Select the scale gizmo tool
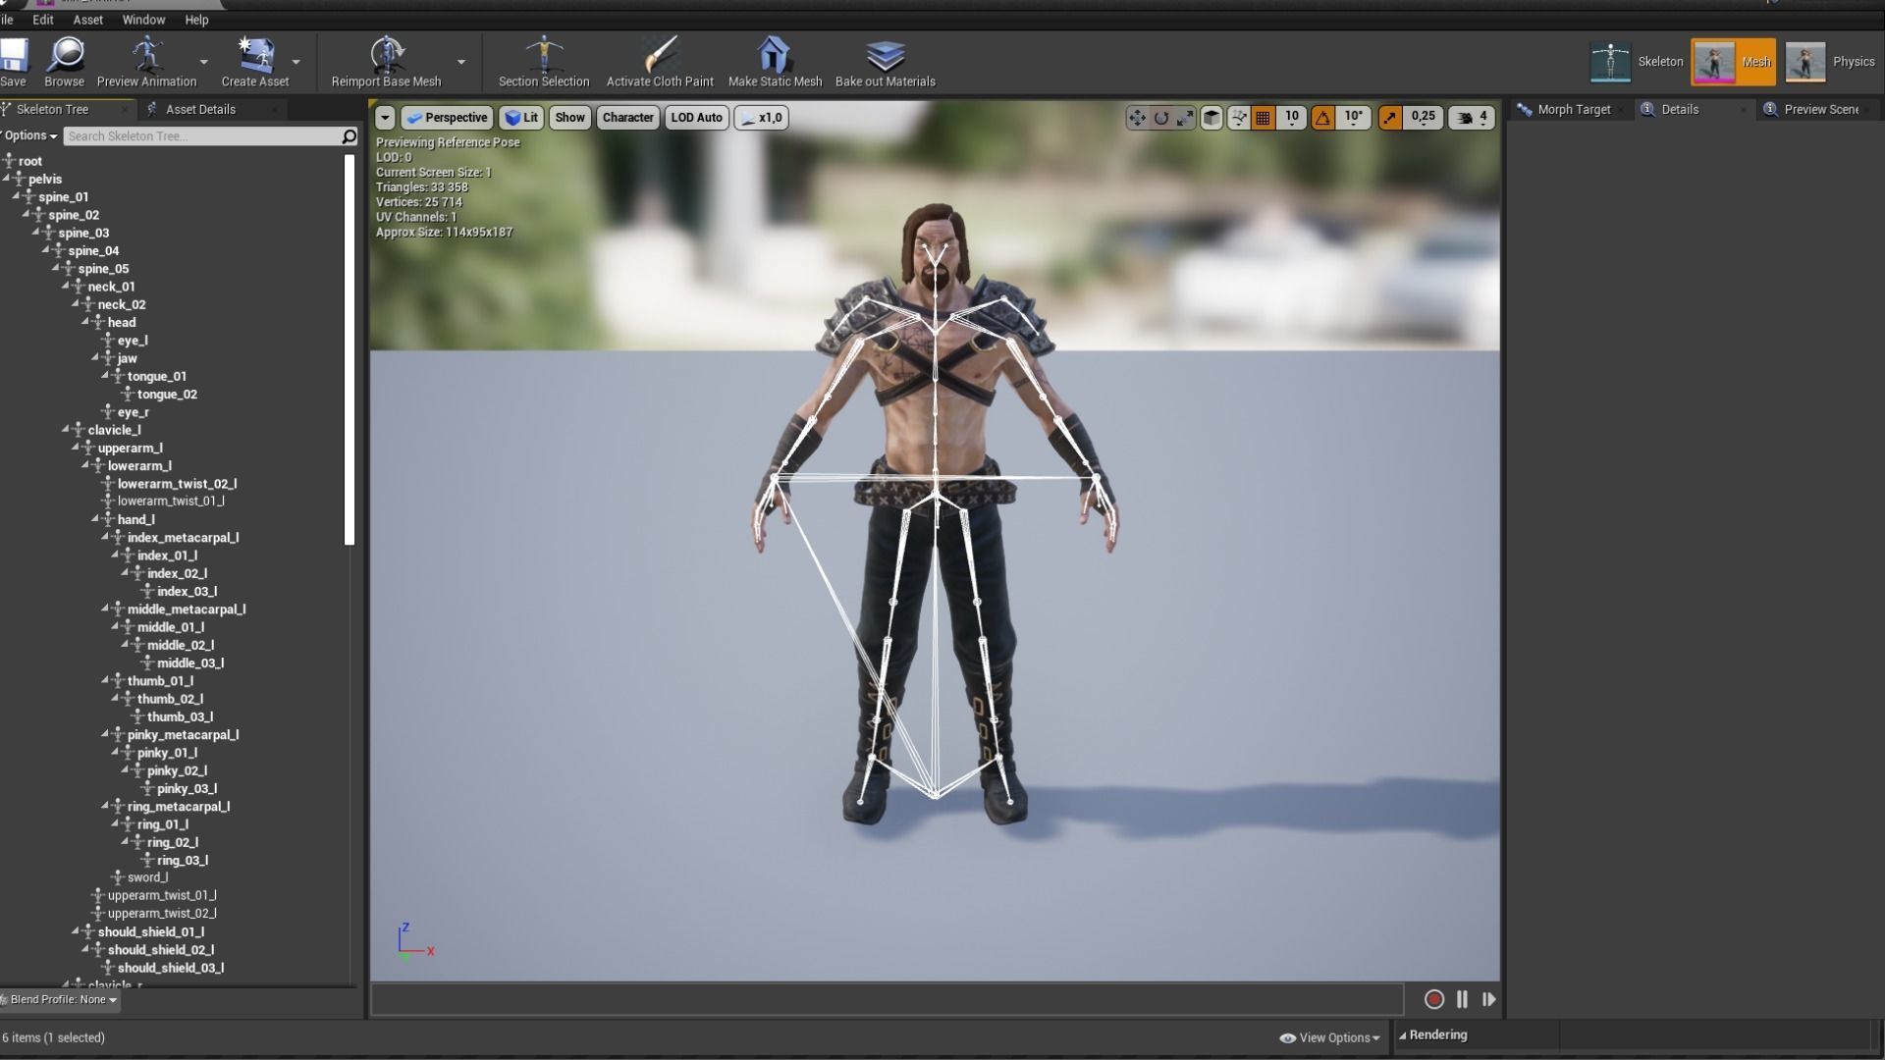Image resolution: width=1885 pixels, height=1060 pixels. pyautogui.click(x=1185, y=118)
